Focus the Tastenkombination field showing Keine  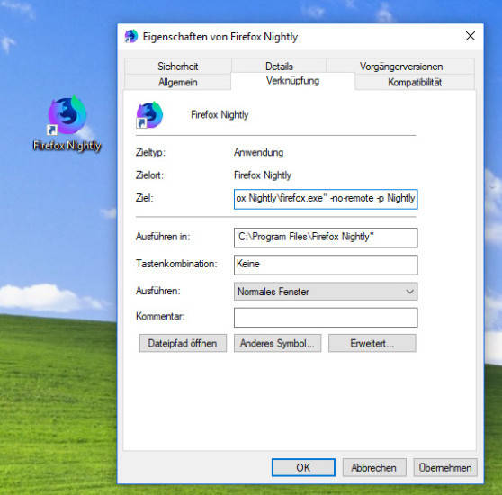pos(326,265)
